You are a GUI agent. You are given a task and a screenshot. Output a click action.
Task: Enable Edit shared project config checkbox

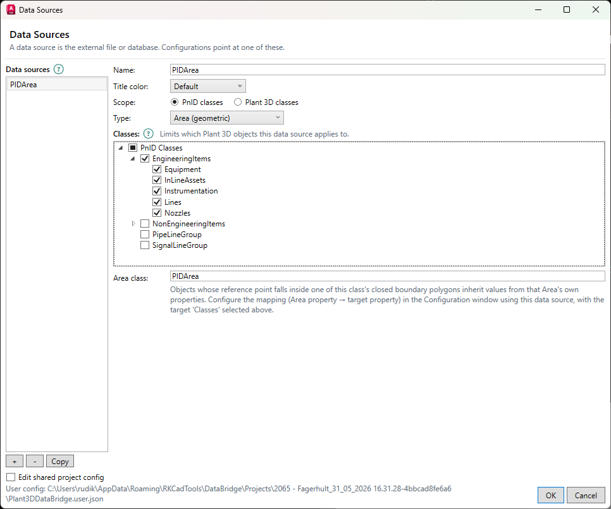pos(11,477)
